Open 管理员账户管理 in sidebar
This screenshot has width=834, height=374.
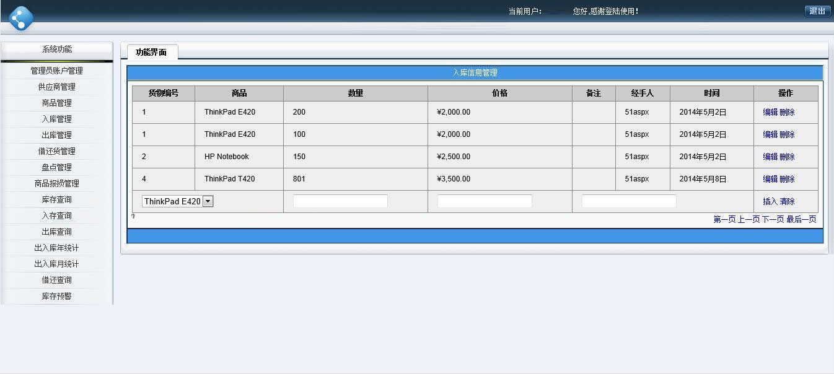pos(56,71)
